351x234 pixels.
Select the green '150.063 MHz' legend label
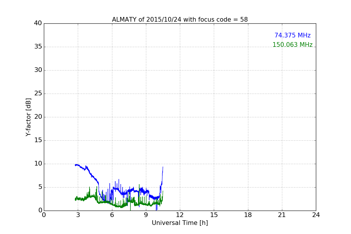click(292, 45)
